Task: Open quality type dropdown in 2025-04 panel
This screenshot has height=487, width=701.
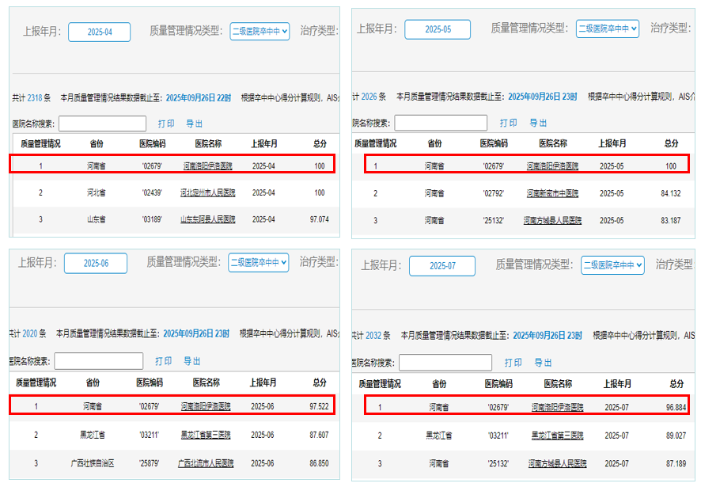Action: [260, 31]
